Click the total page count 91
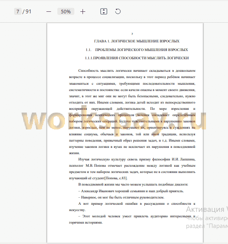This screenshot has width=228, height=244. [x=28, y=11]
